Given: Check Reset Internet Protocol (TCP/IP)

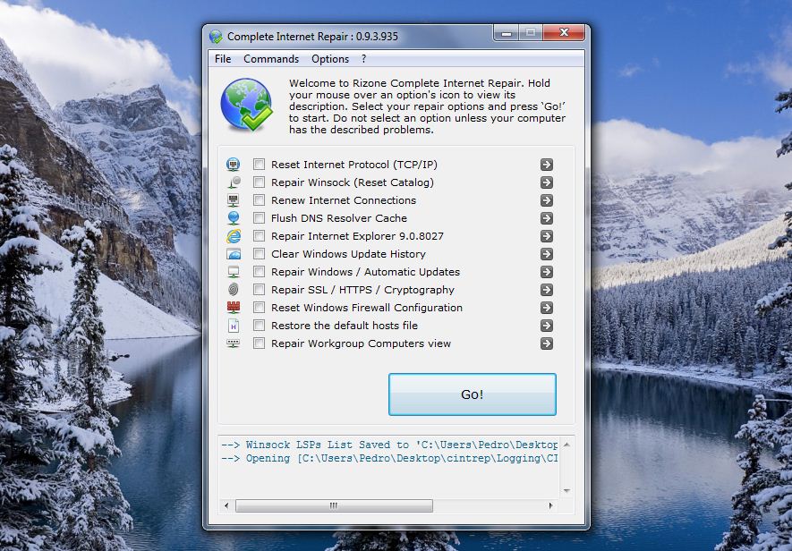Looking at the screenshot, I should pyautogui.click(x=260, y=165).
